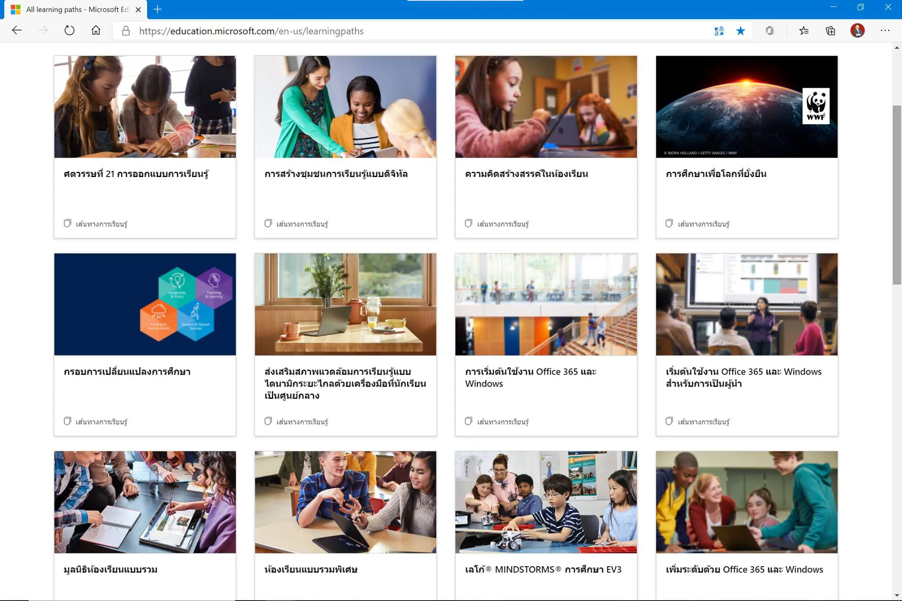Image resolution: width=902 pixels, height=601 pixels.
Task: Open the extension icon beside favorites star
Action: [769, 31]
